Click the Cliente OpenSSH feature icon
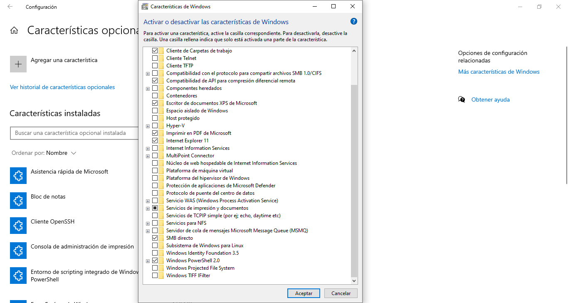568x303 pixels. click(x=18, y=226)
